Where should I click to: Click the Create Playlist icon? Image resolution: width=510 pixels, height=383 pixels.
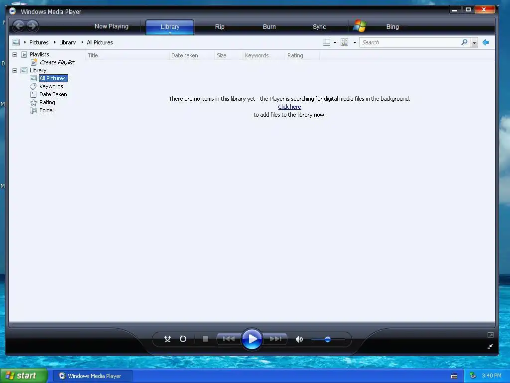[33, 62]
